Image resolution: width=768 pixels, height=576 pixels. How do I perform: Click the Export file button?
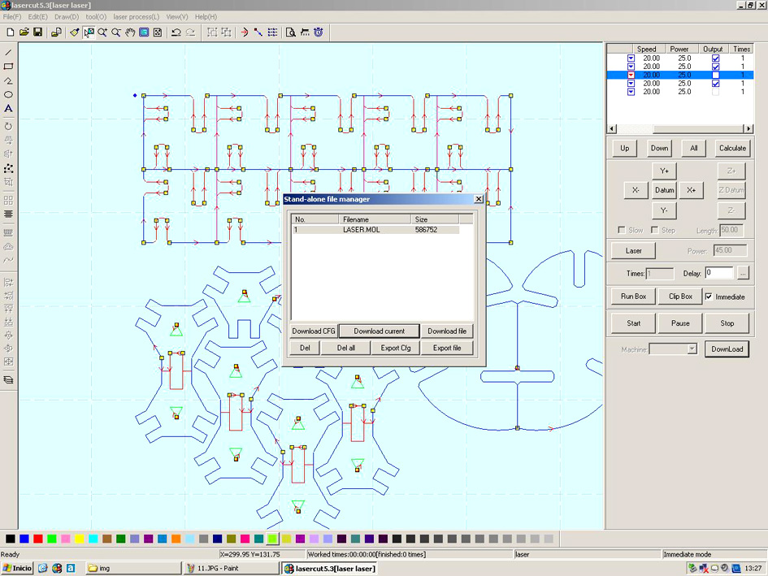447,348
